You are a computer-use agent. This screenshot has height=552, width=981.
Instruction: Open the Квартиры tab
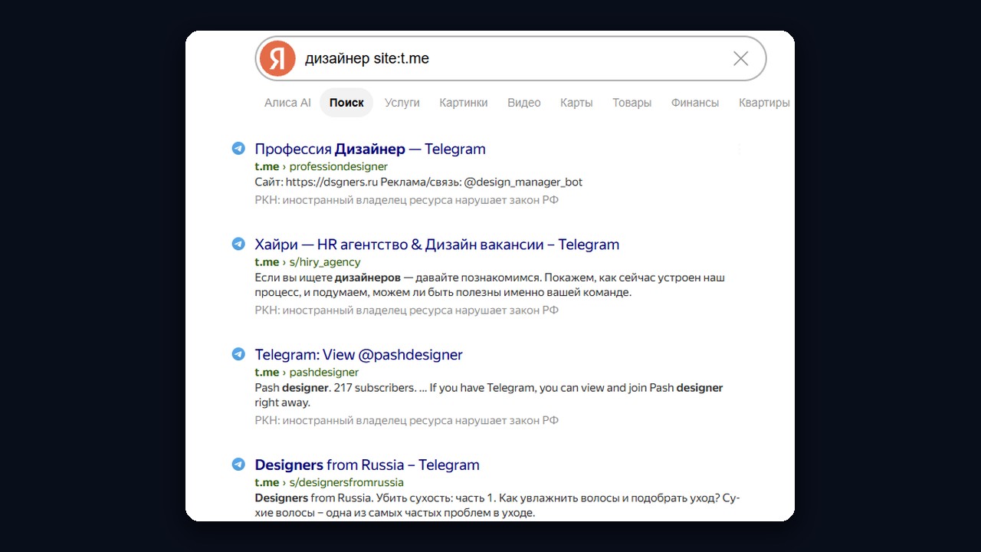pyautogui.click(x=764, y=103)
